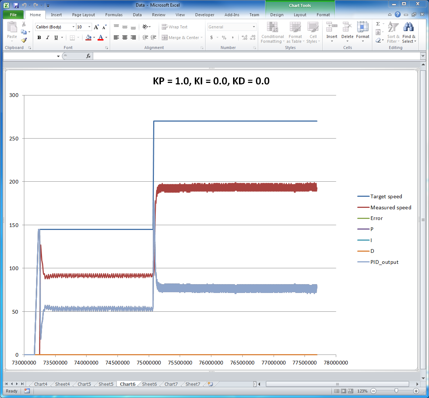Click the Paste clipboard icon
Image resolution: width=429 pixels, height=398 pixels.
(x=12, y=27)
